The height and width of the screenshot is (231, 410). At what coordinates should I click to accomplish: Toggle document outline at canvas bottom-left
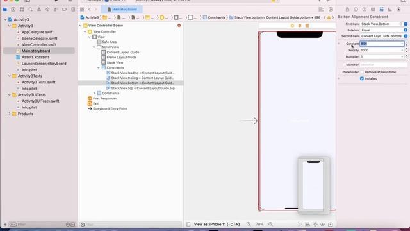(x=188, y=225)
